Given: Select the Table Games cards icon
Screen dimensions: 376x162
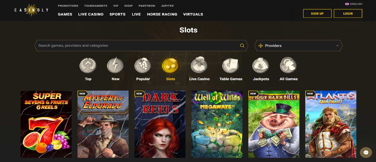Looking at the screenshot, I should point(231,66).
